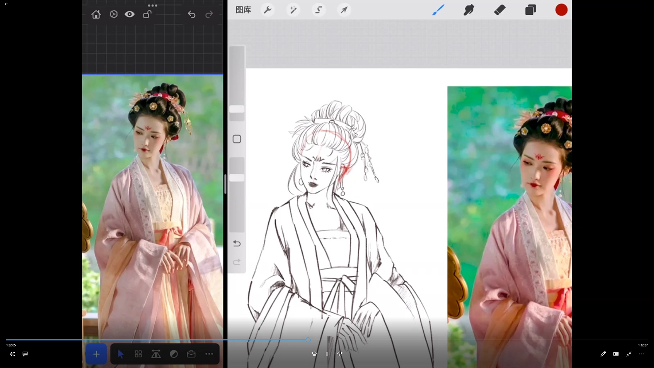Image resolution: width=654 pixels, height=368 pixels.
Task: Pause the video playback
Action: click(x=327, y=354)
